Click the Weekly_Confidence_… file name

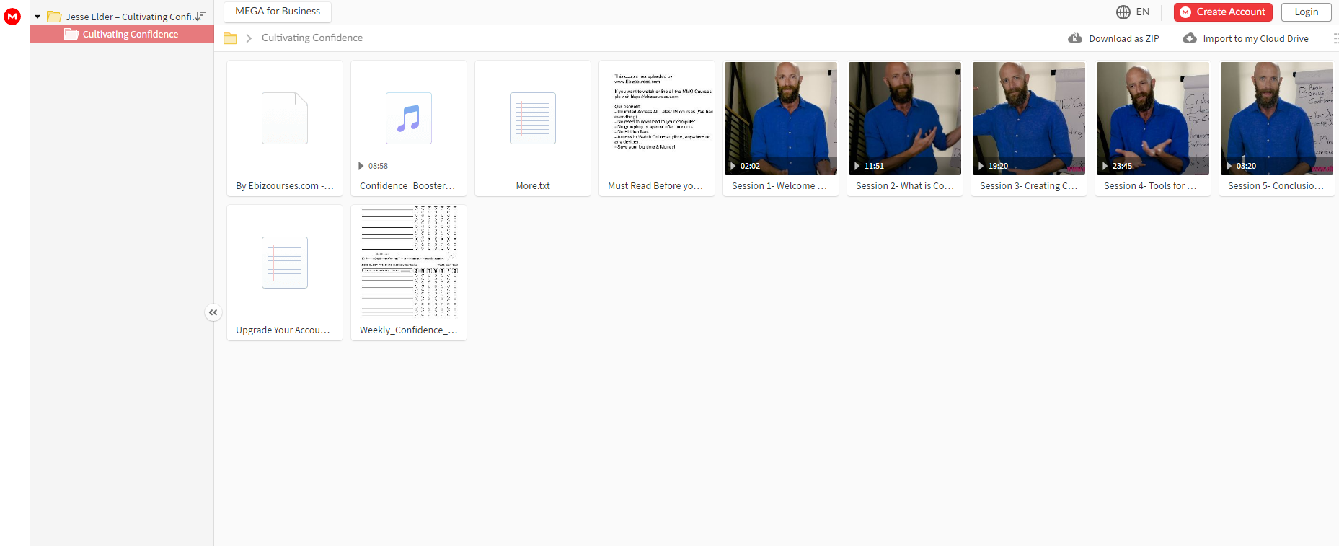click(409, 330)
